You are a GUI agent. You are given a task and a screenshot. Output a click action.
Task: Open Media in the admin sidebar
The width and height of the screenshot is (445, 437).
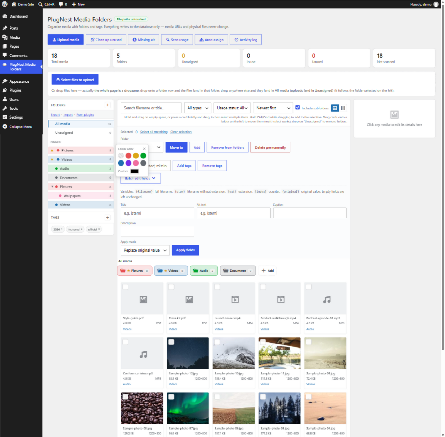21,37
